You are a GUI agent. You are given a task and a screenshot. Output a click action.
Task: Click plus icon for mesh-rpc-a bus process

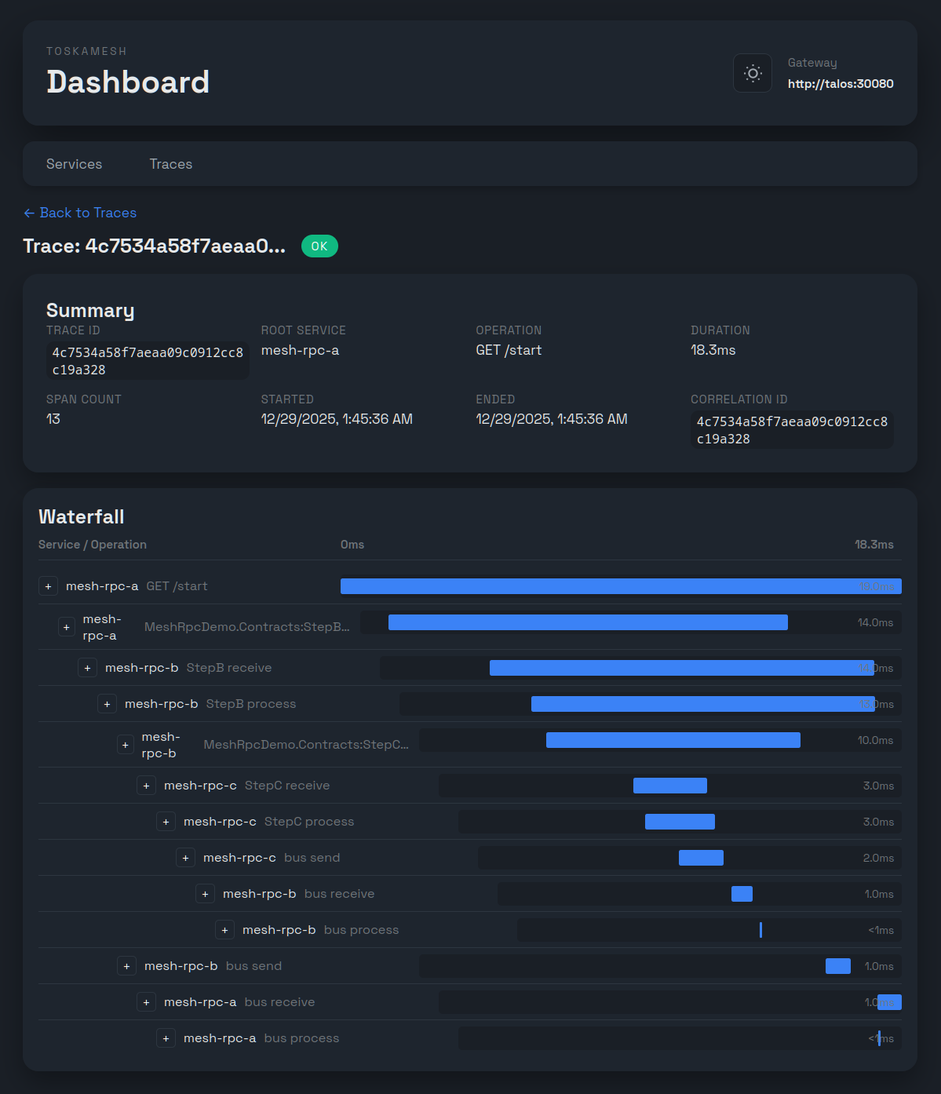(166, 1038)
